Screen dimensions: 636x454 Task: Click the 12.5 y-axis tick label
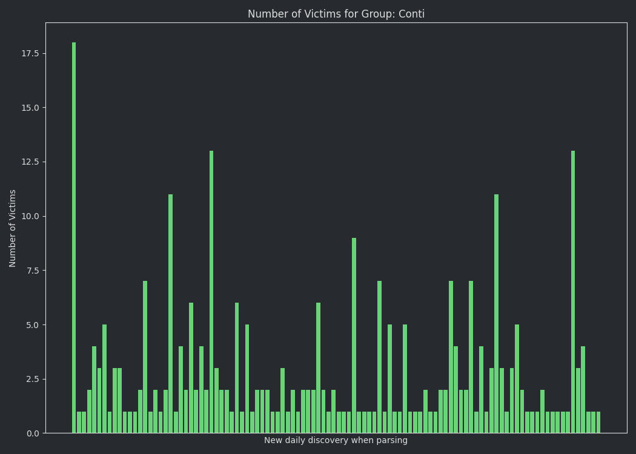[30, 162]
